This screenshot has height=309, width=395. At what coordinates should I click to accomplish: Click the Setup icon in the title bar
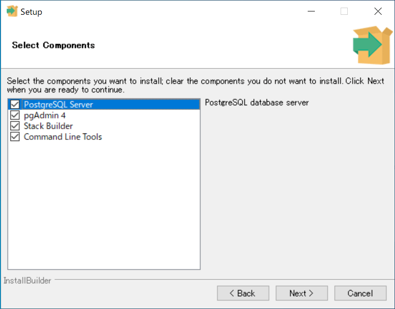coord(11,11)
